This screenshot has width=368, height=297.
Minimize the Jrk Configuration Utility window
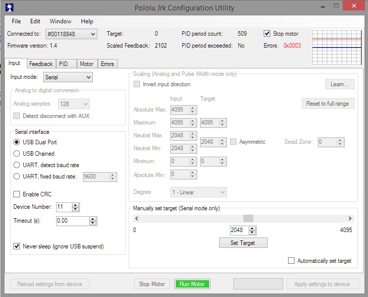(323, 6)
